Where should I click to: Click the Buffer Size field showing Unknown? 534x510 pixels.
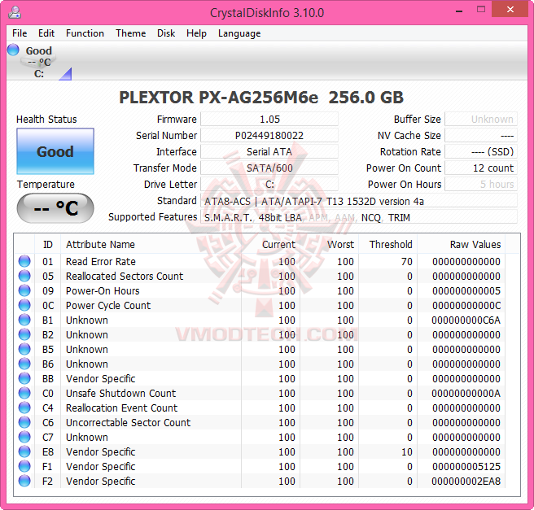(x=481, y=119)
